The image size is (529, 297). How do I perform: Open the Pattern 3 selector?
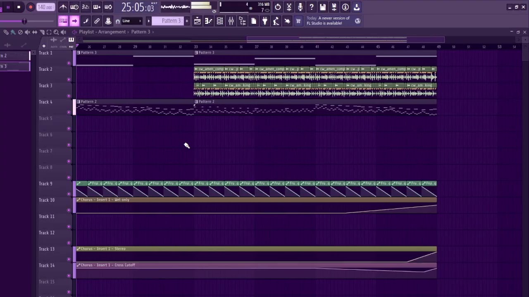pyautogui.click(x=168, y=21)
